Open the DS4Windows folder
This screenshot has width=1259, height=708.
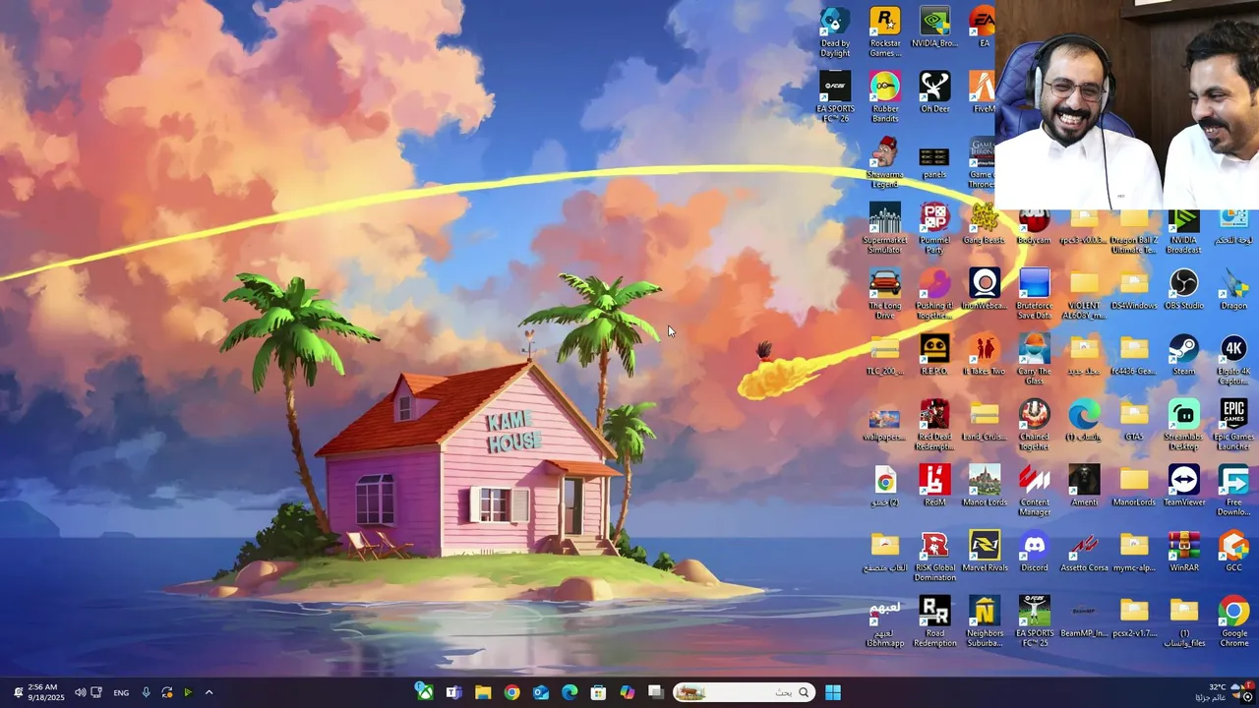(x=1133, y=289)
